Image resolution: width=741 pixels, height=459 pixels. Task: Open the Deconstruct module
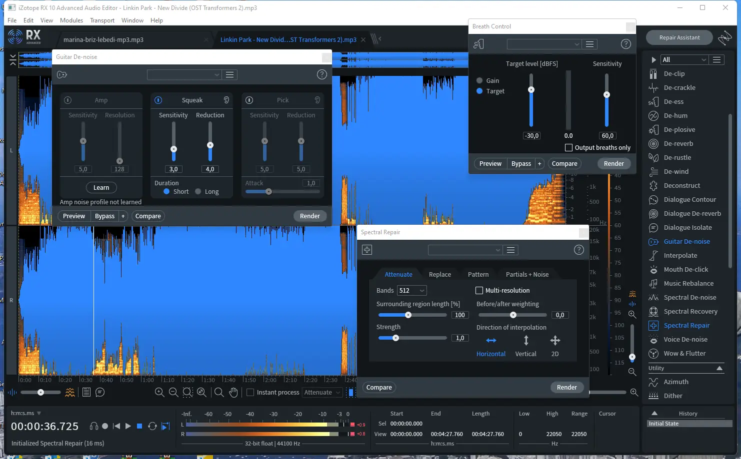point(681,185)
